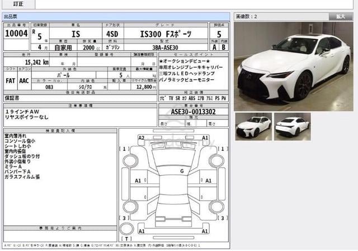Screen dimensions: 358x251
Task: Click the 室内内張傷 inspector note
Action: pos(15,151)
